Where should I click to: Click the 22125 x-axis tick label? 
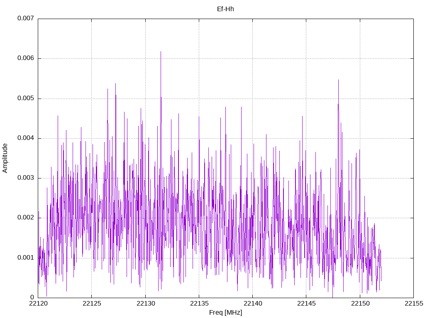[x=92, y=304]
